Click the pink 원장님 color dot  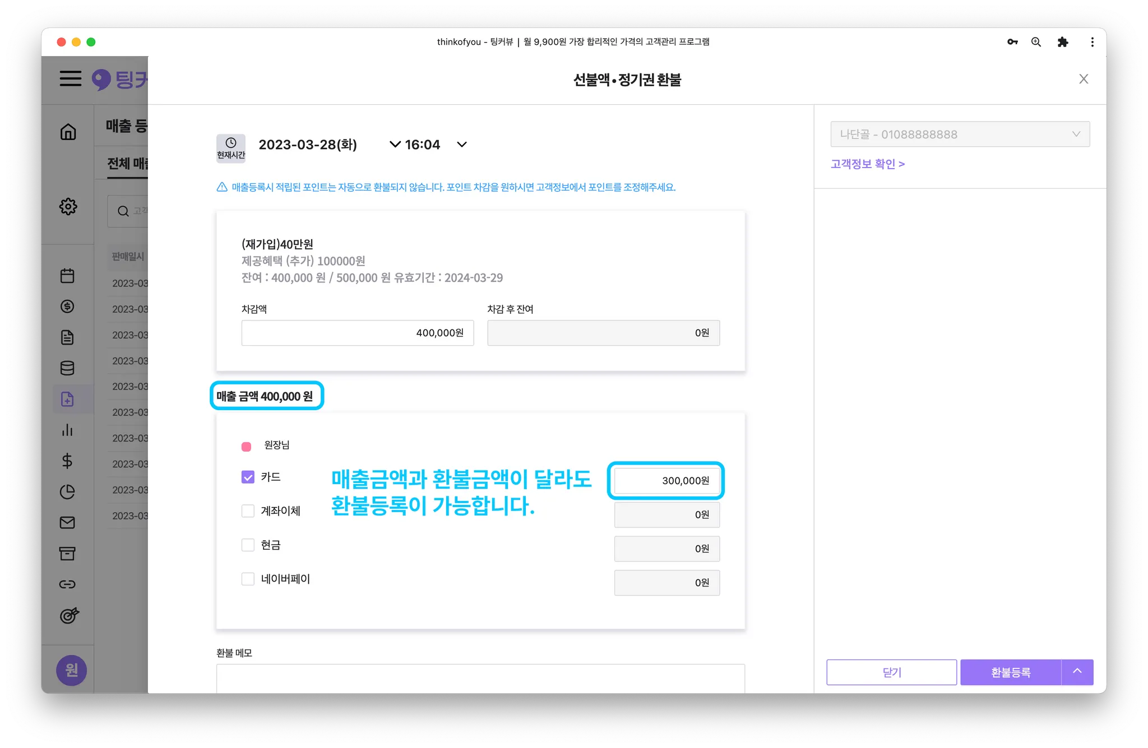(246, 446)
